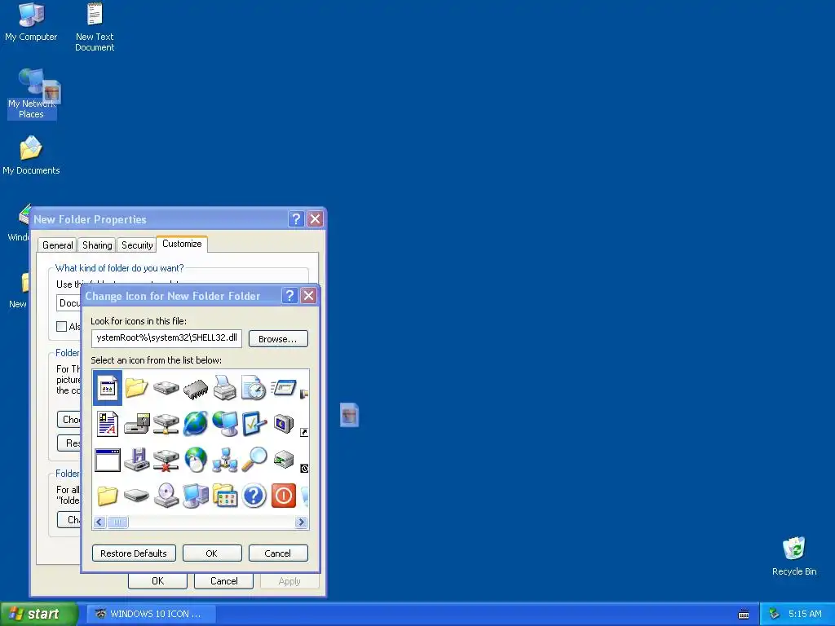Select the gray hard drive icon in top row
This screenshot has width=835, height=626.
(166, 387)
